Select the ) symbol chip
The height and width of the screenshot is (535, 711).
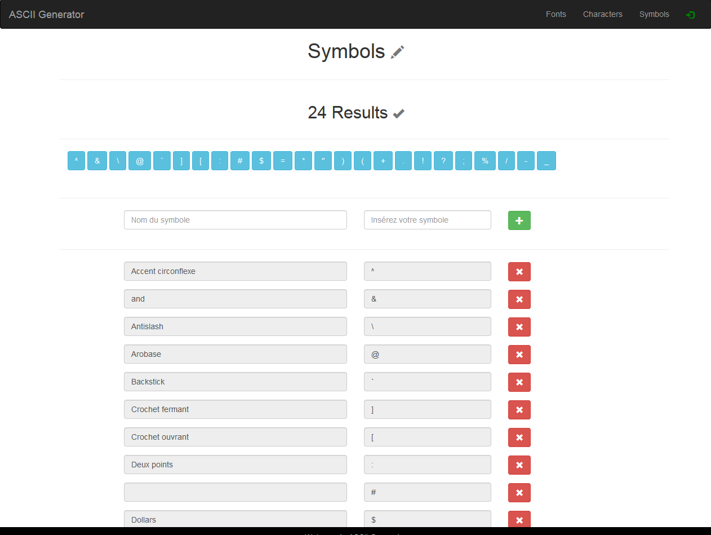pos(343,161)
